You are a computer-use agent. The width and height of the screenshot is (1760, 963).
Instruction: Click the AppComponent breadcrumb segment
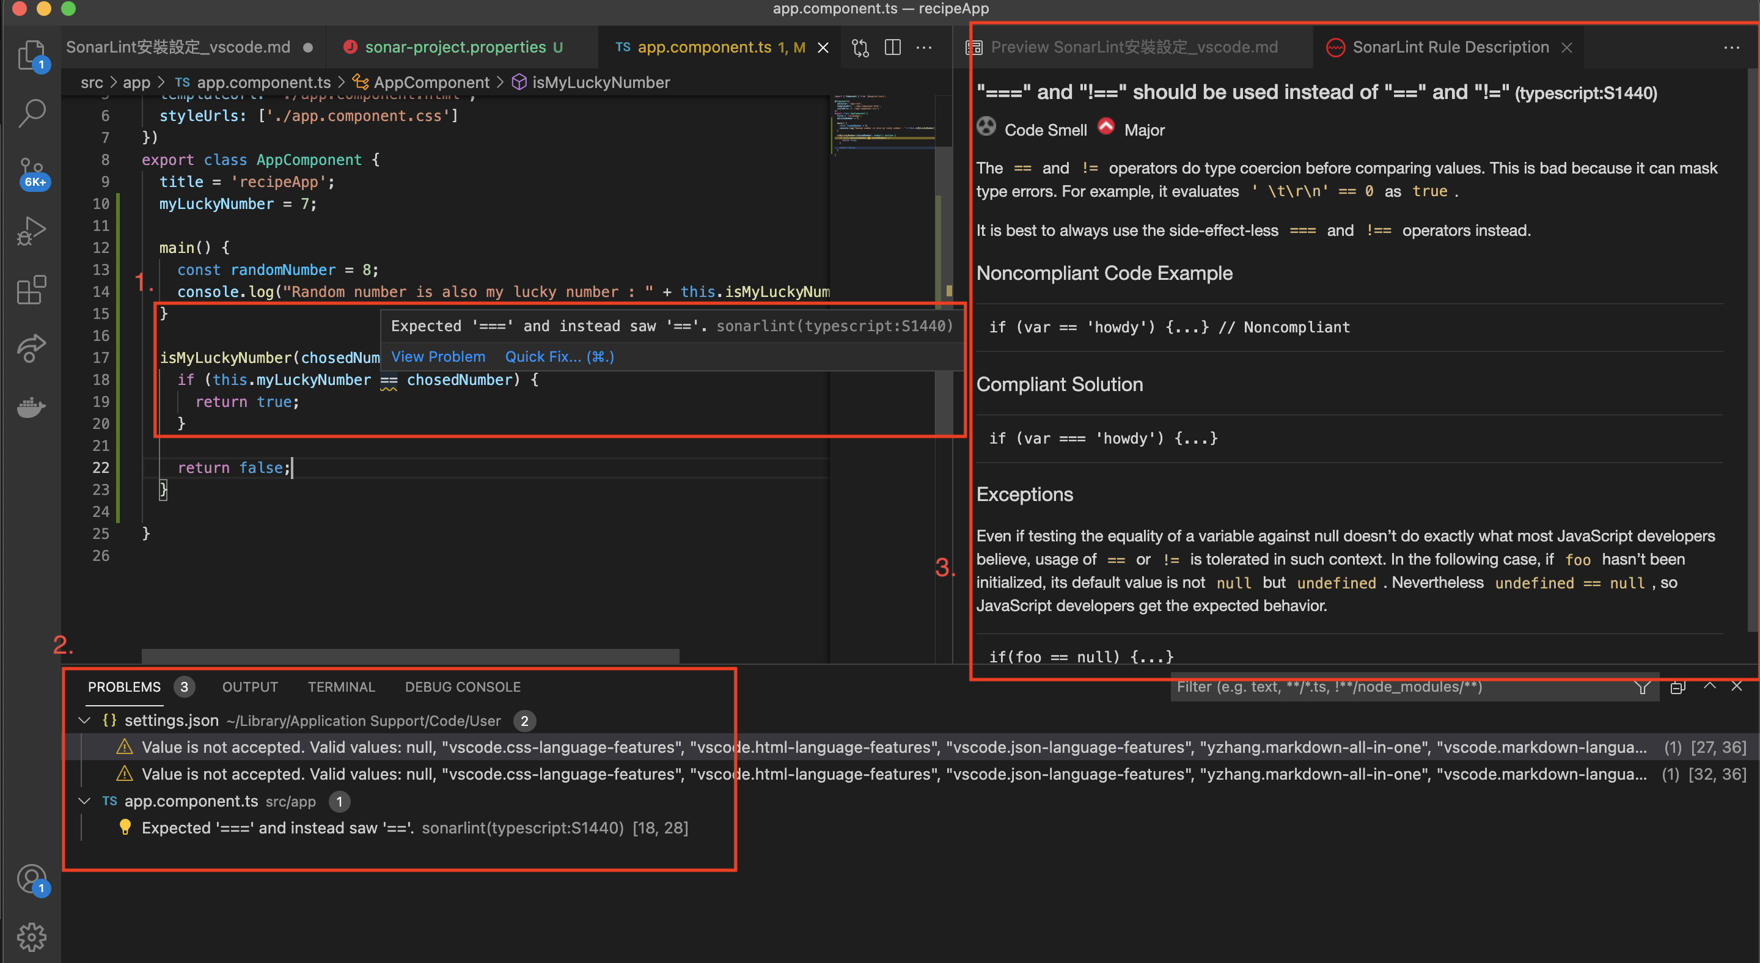tap(420, 82)
